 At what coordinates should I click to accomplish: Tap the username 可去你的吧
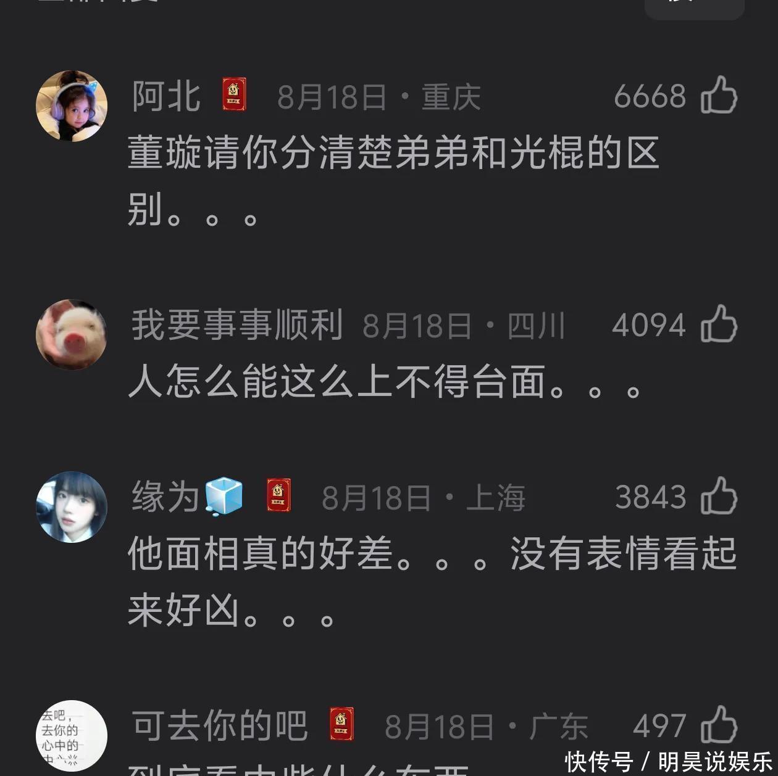pos(220,725)
